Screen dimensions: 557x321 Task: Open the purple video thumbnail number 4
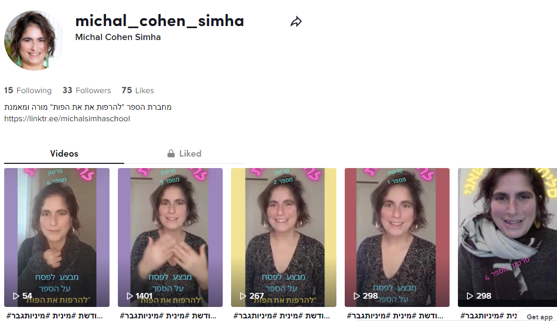57,237
